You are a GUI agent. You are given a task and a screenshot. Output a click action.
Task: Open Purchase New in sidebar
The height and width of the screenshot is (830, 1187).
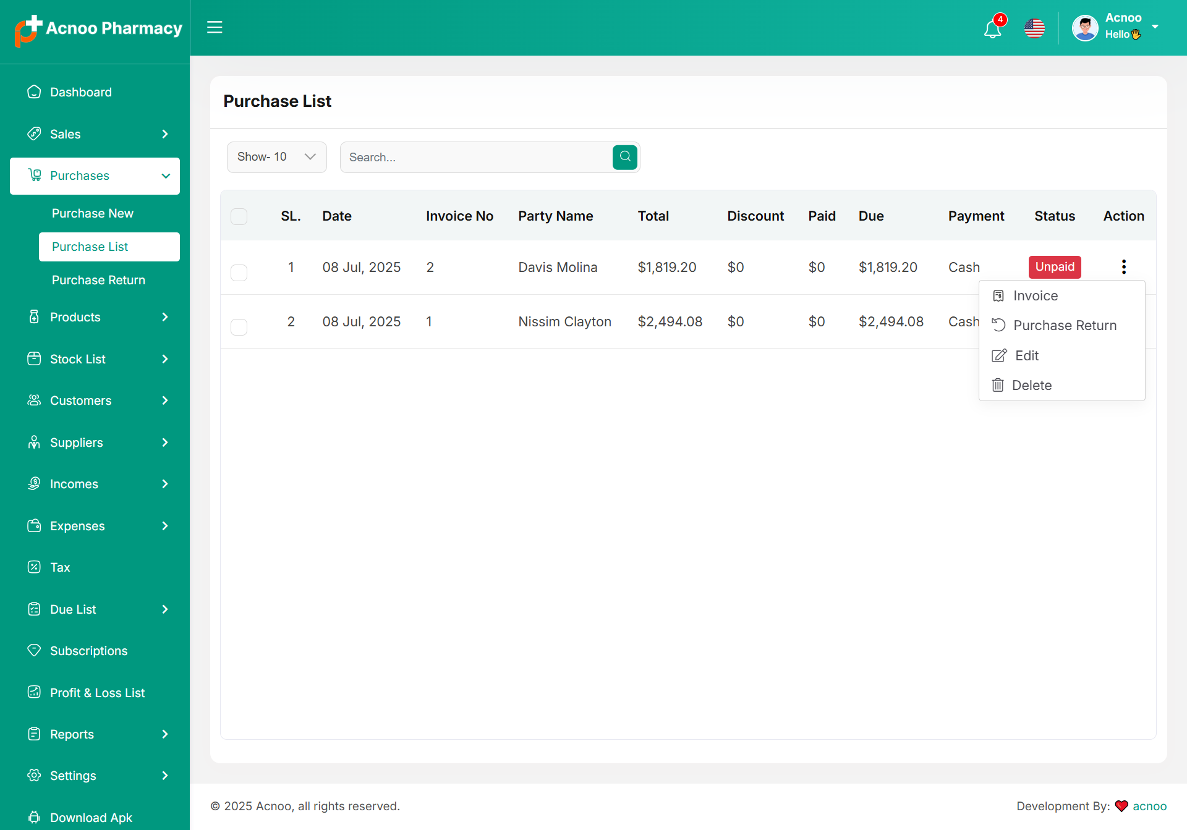93,213
